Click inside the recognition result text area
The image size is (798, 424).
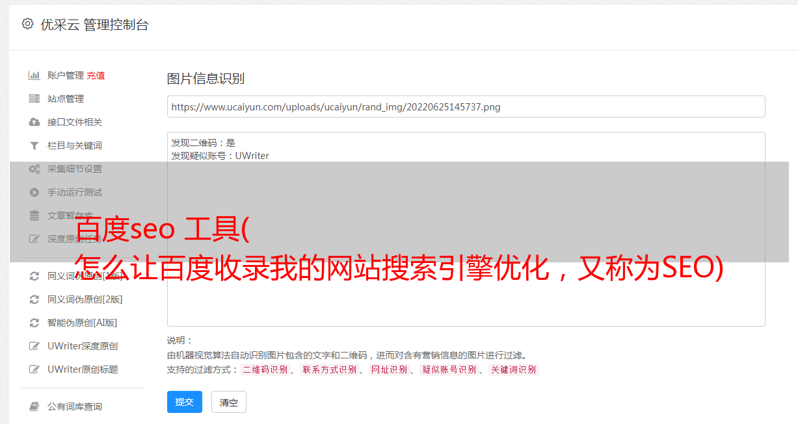[466, 229]
